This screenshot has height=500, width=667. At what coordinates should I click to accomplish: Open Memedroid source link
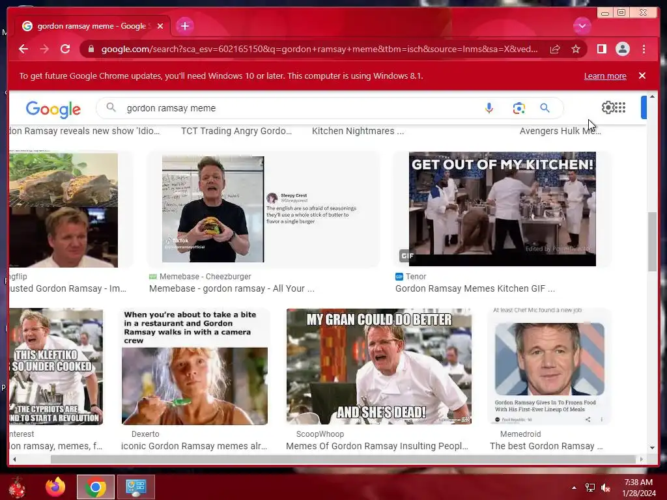[520, 434]
